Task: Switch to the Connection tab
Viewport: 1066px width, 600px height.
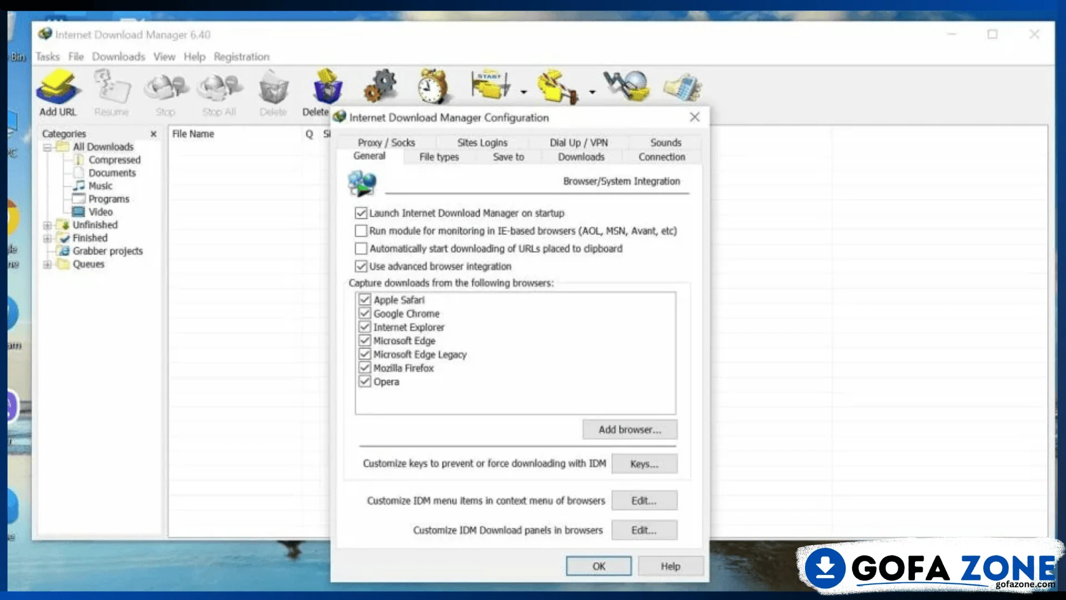Action: pos(662,157)
